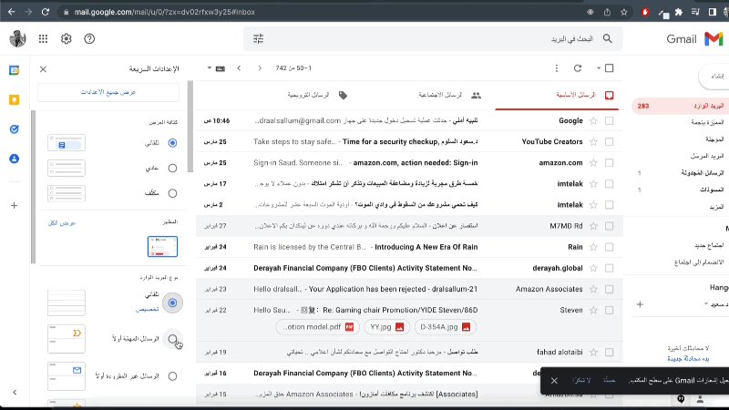Open Google Keep side panel icon
729x410 pixels.
[14, 100]
